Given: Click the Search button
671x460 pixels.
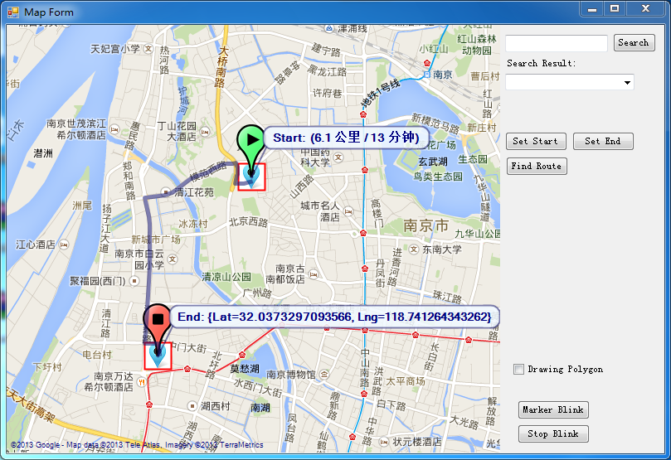Looking at the screenshot, I should pos(634,43).
